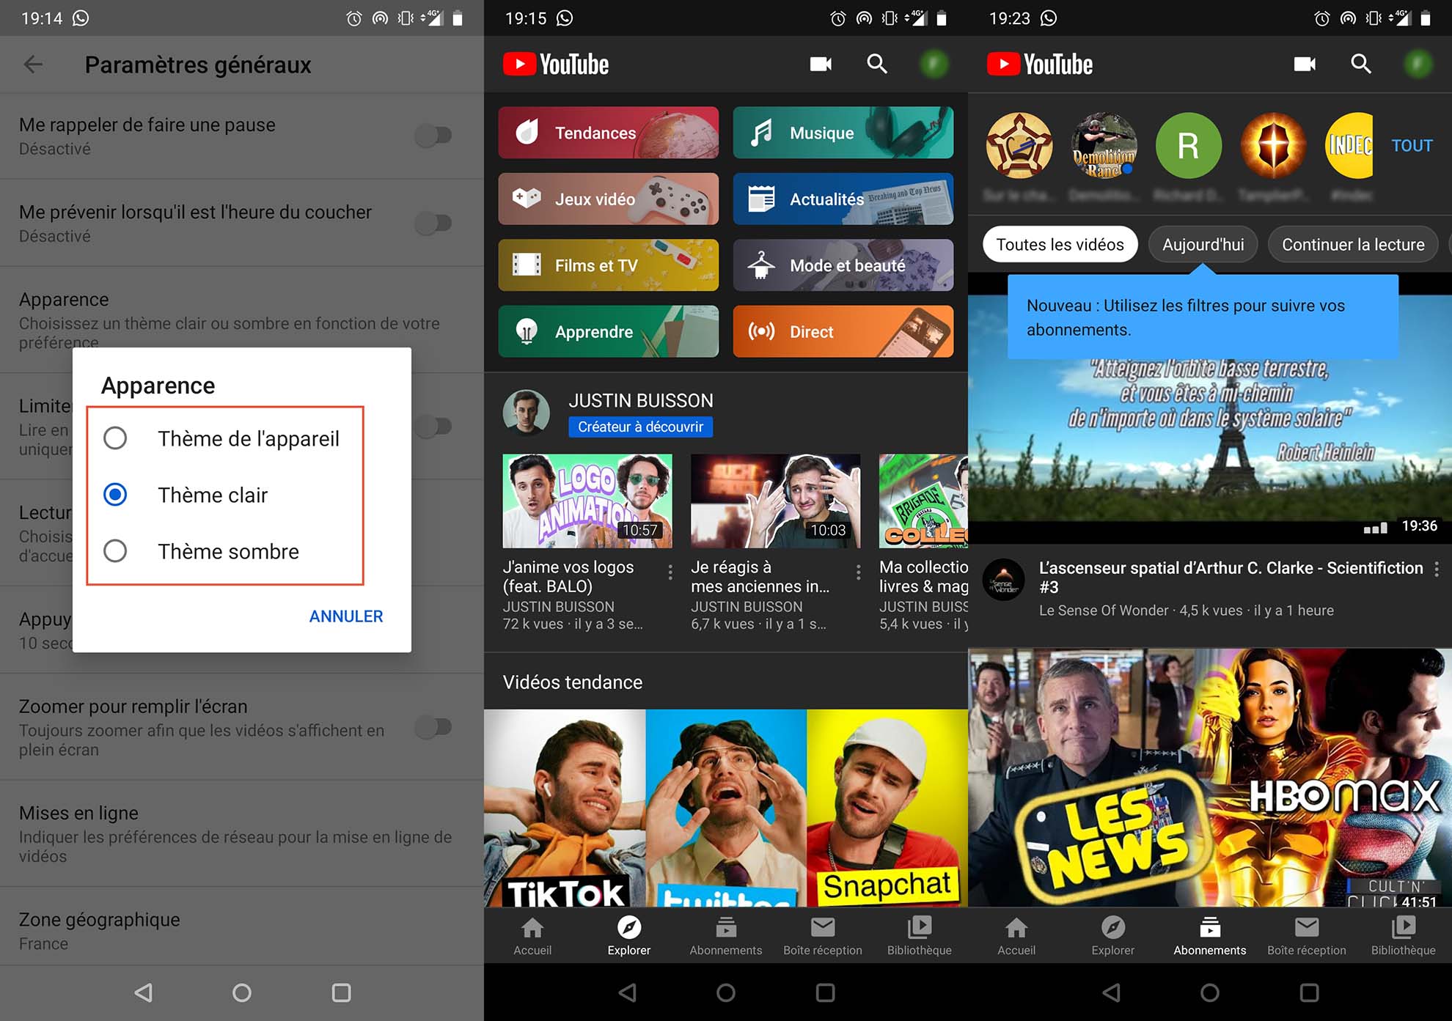The width and height of the screenshot is (1452, 1021).
Task: Open the Films et TV category card
Action: (x=609, y=265)
